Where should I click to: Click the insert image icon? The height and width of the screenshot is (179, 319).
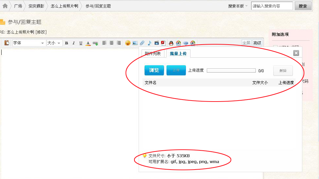pos(135,43)
